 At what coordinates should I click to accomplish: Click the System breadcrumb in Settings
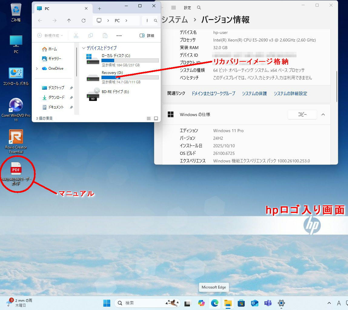tap(175, 19)
